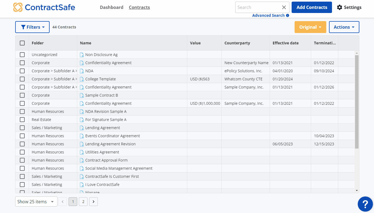Clear the search field with X icon
The width and height of the screenshot is (374, 213).
[284, 7]
